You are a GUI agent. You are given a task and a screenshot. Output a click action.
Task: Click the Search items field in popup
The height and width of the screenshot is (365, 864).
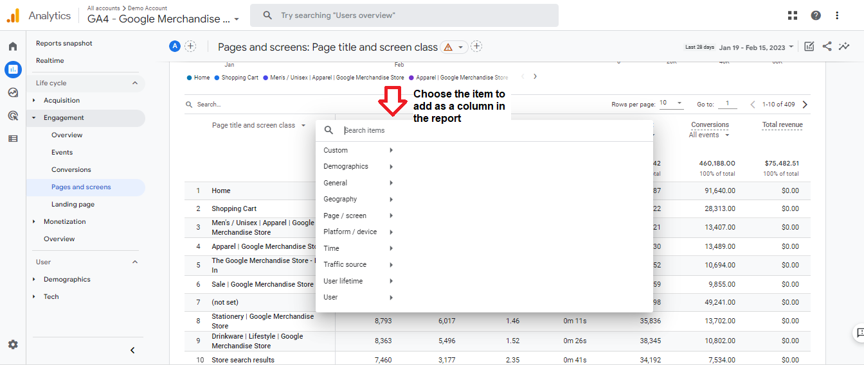[x=495, y=130]
